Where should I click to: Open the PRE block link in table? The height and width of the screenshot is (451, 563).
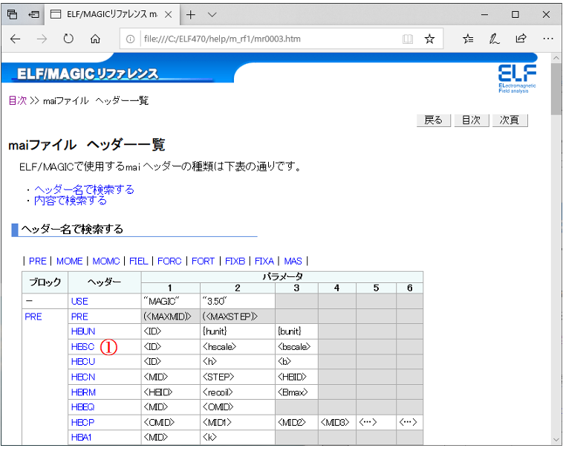click(x=33, y=317)
